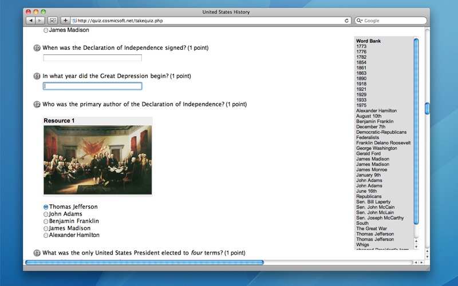Click January 9th in the Word Bank
Image resolution: width=458 pixels, height=286 pixels.
coord(368,175)
